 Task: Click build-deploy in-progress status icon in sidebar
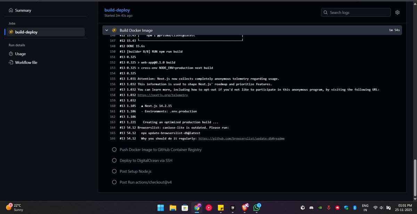(x=11, y=32)
